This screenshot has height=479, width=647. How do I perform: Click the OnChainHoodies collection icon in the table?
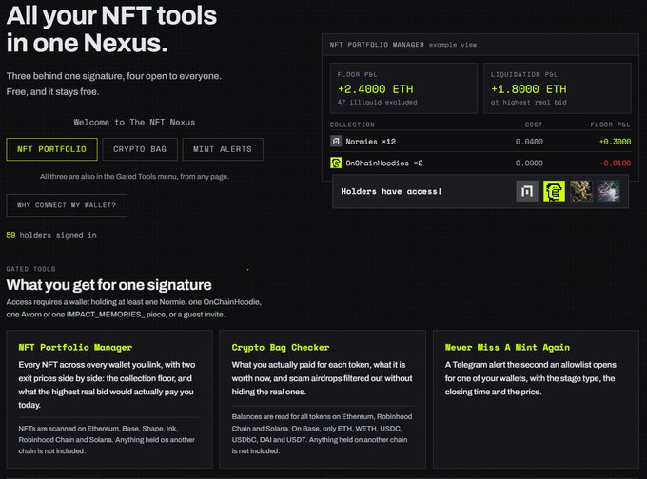(336, 163)
